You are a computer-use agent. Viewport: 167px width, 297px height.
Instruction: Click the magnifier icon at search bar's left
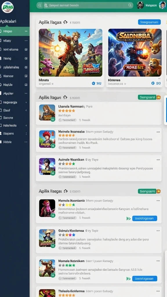[39, 6]
